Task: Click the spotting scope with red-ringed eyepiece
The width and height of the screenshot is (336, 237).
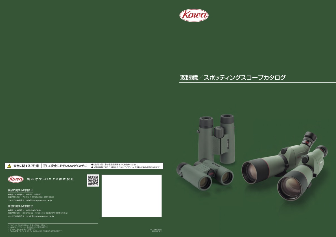Action: point(279,158)
